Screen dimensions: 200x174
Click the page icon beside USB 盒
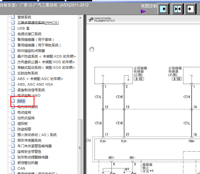pos(13,28)
